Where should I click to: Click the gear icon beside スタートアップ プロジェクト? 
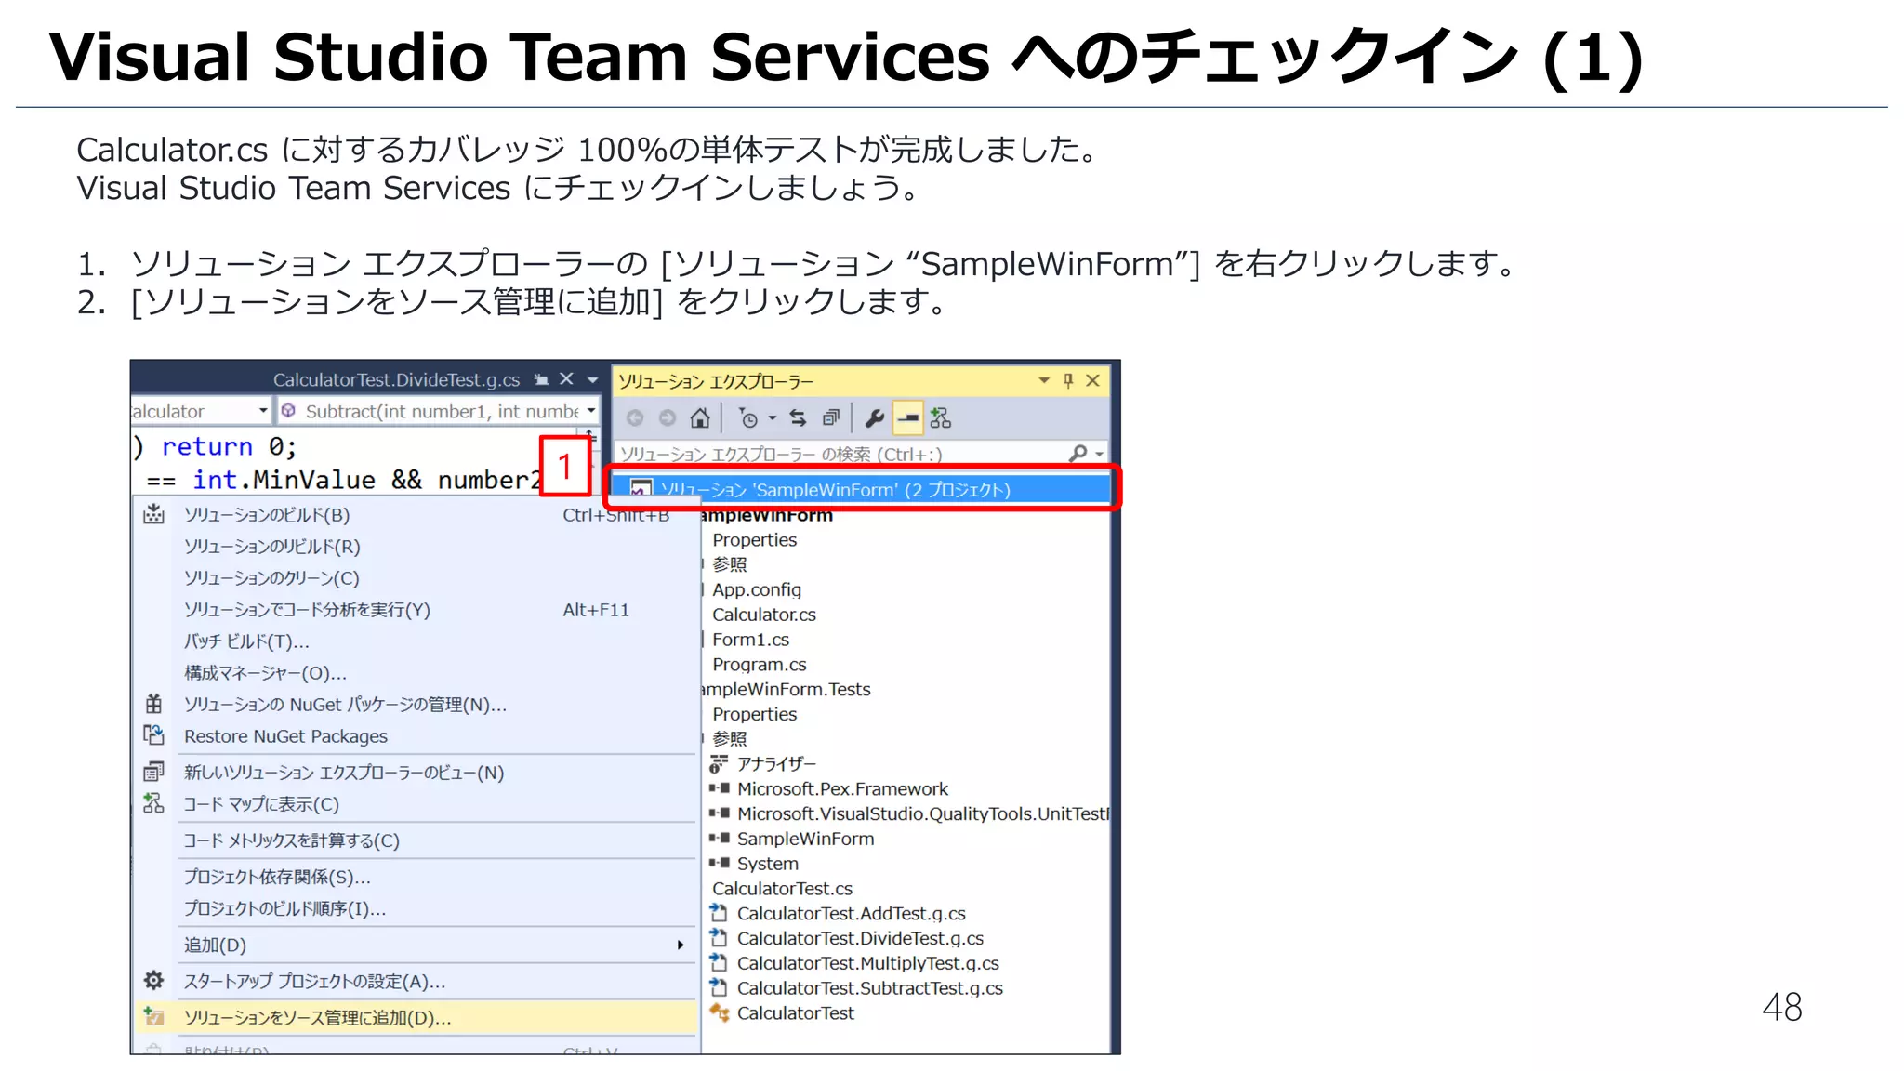[x=153, y=980]
